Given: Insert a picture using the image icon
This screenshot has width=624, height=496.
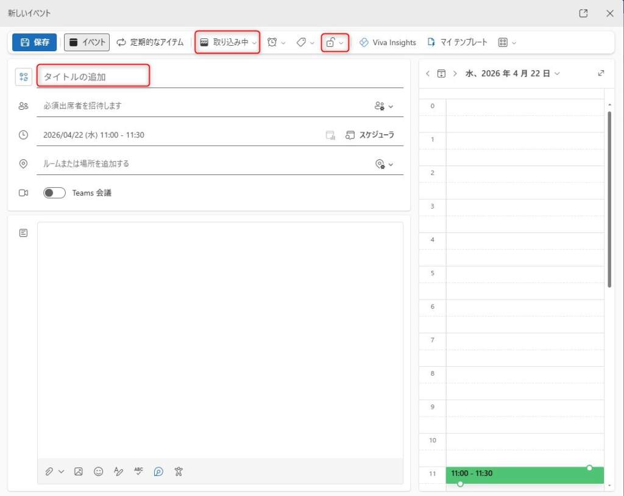Looking at the screenshot, I should point(78,472).
